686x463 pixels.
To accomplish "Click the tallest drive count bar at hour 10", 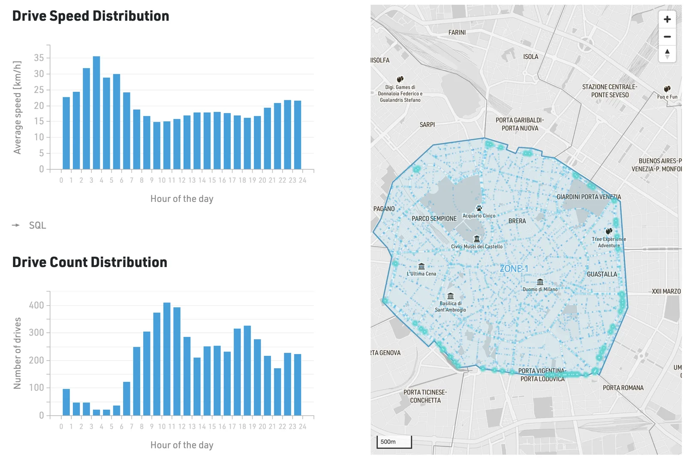I will coord(167,359).
